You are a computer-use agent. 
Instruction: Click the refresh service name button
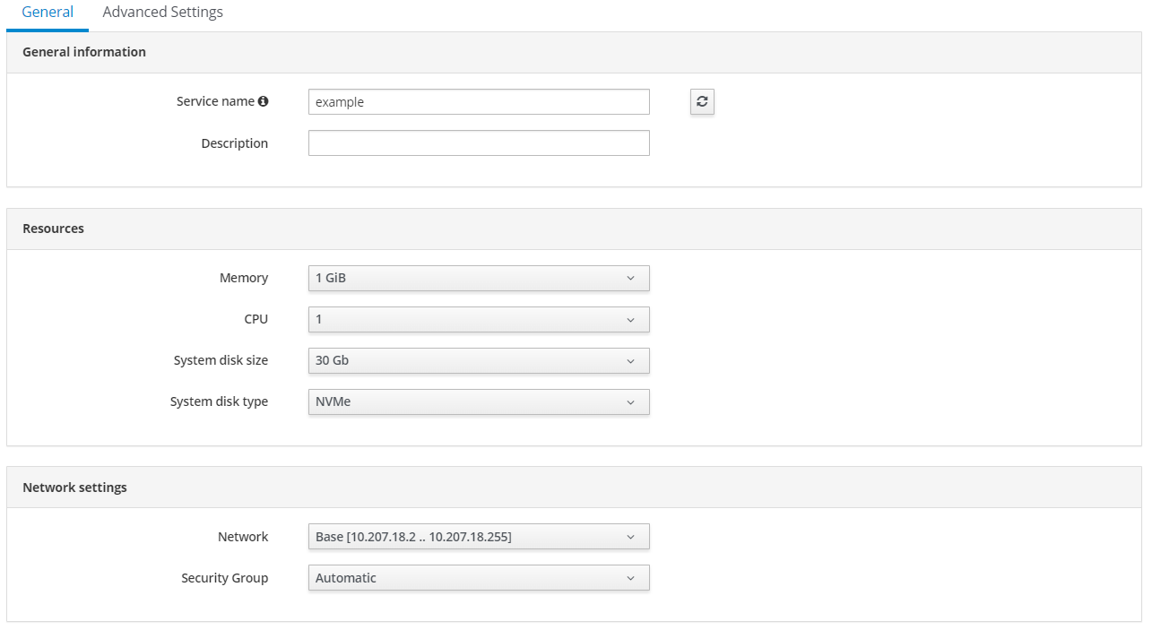702,102
